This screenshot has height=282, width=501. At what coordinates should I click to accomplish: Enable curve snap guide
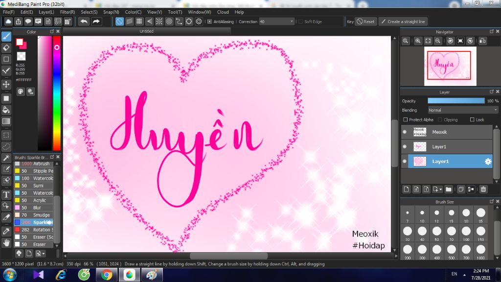point(179,22)
